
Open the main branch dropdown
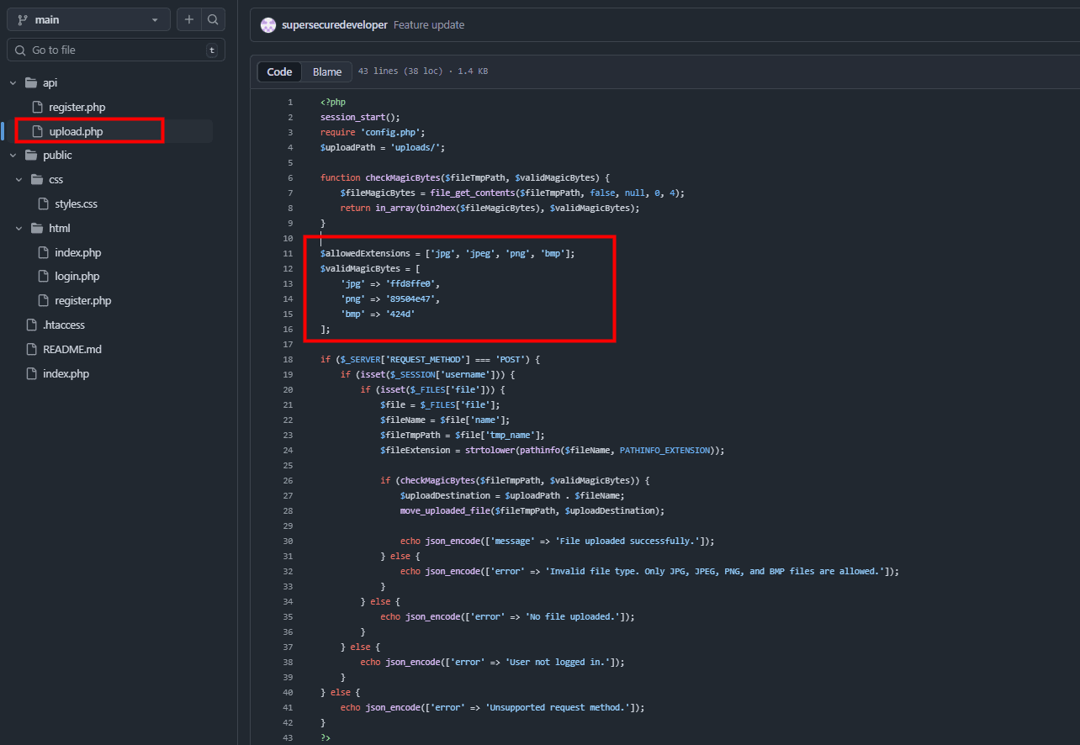click(x=88, y=19)
